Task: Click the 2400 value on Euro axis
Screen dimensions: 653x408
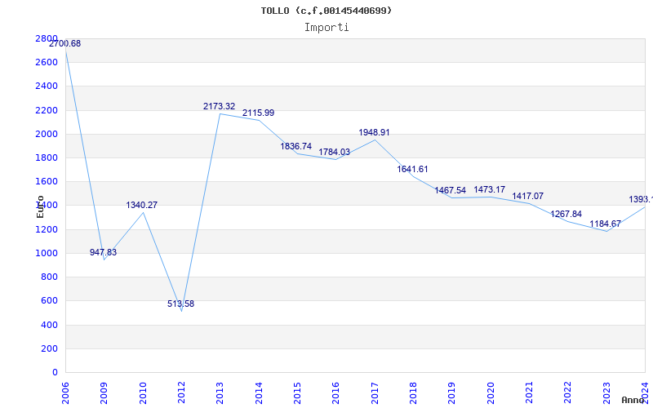Action: 47,86
